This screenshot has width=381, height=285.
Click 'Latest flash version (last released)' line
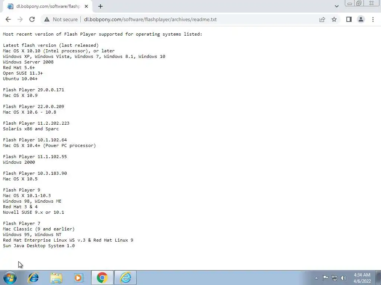pyautogui.click(x=51, y=45)
